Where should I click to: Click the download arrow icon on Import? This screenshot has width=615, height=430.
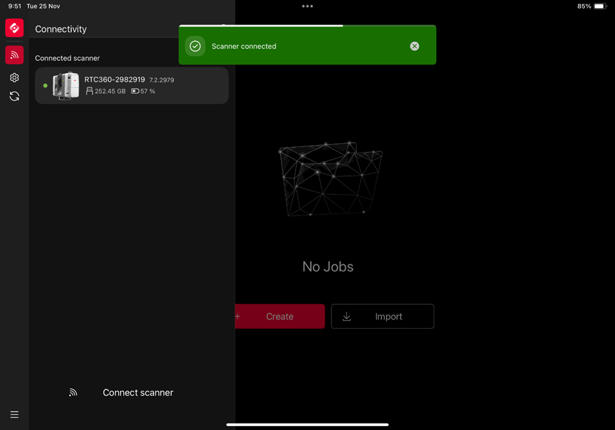click(346, 316)
